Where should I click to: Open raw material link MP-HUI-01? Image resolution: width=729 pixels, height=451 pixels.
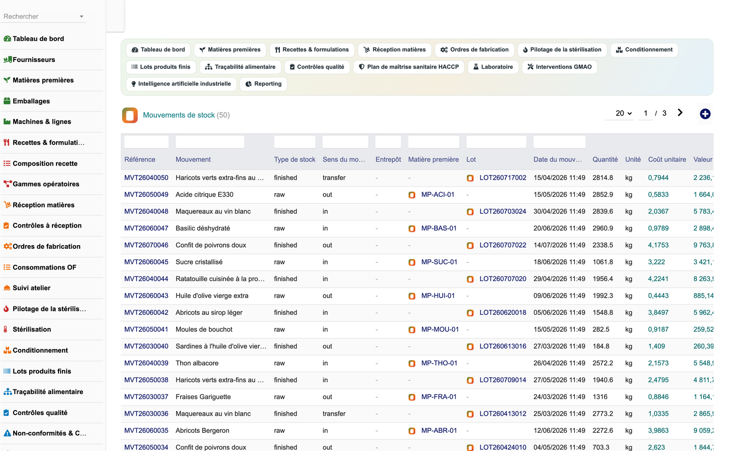438,296
